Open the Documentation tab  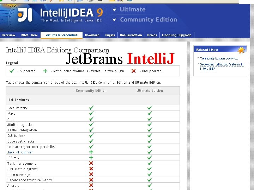click(131, 35)
